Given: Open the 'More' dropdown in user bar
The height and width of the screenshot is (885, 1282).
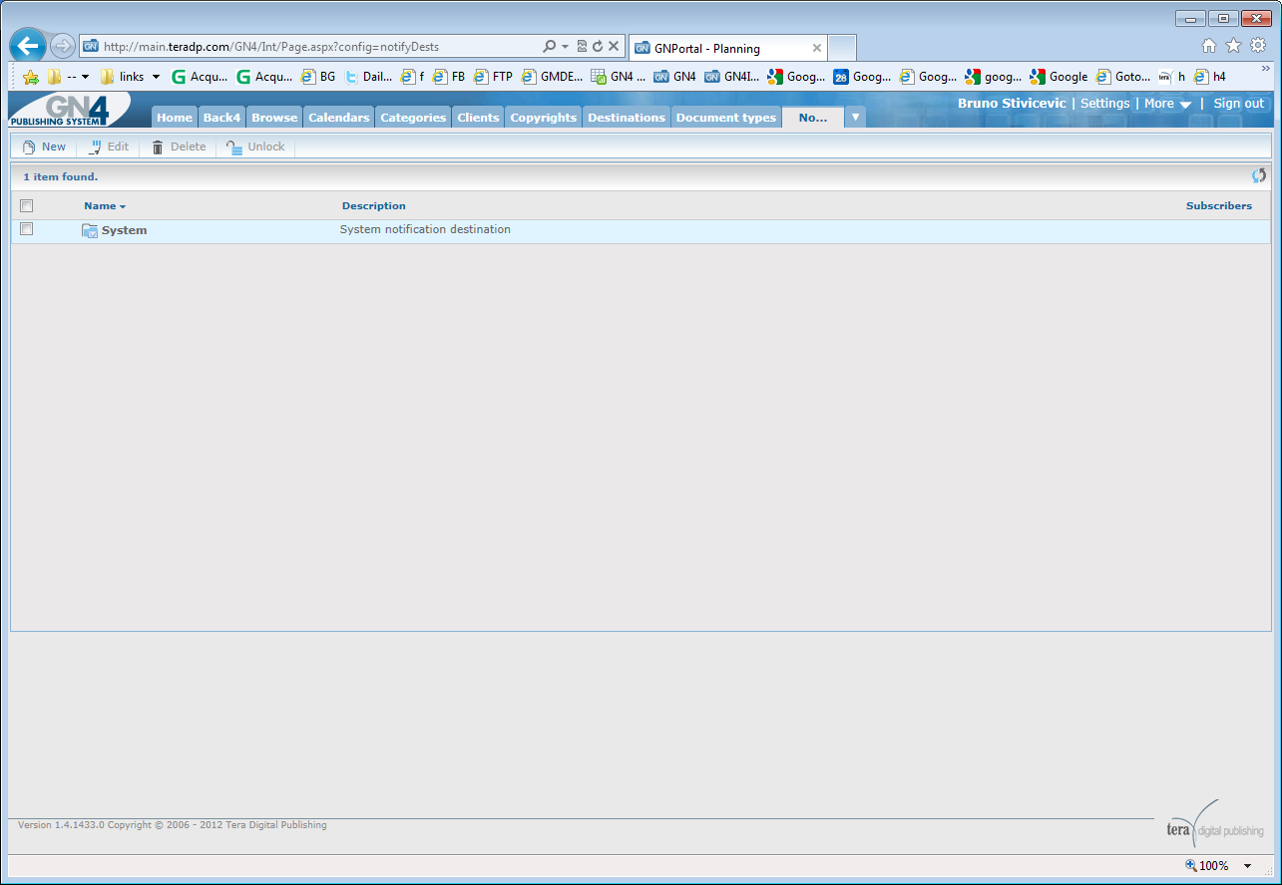Looking at the screenshot, I should [x=1168, y=104].
